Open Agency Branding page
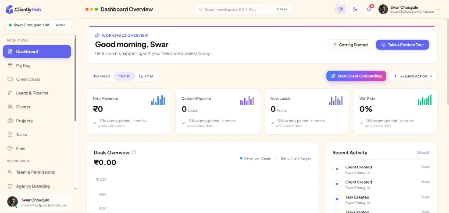 37,186
